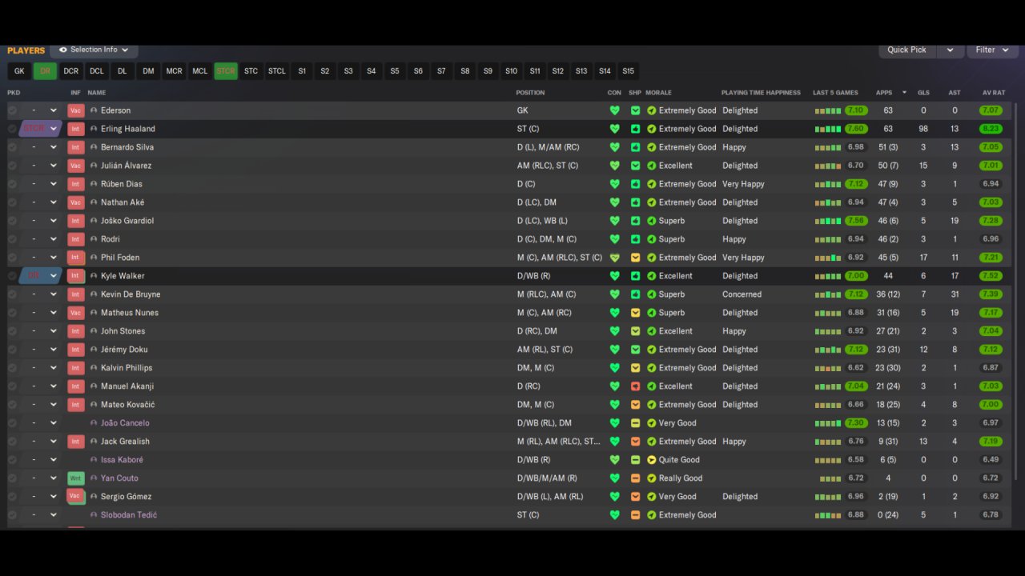The height and width of the screenshot is (576, 1025).
Task: Toggle the picked checkmark for Julián Álvarez
Action: [x=12, y=166]
